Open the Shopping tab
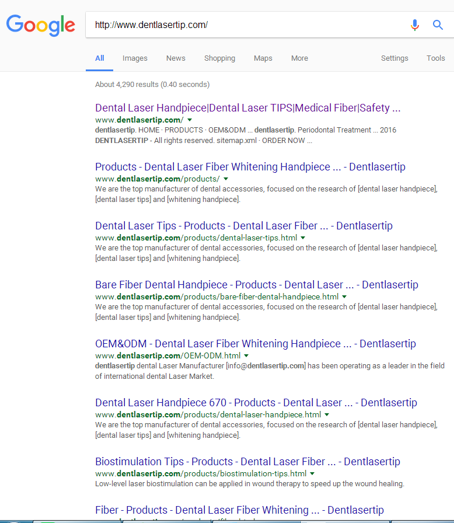 (x=219, y=58)
